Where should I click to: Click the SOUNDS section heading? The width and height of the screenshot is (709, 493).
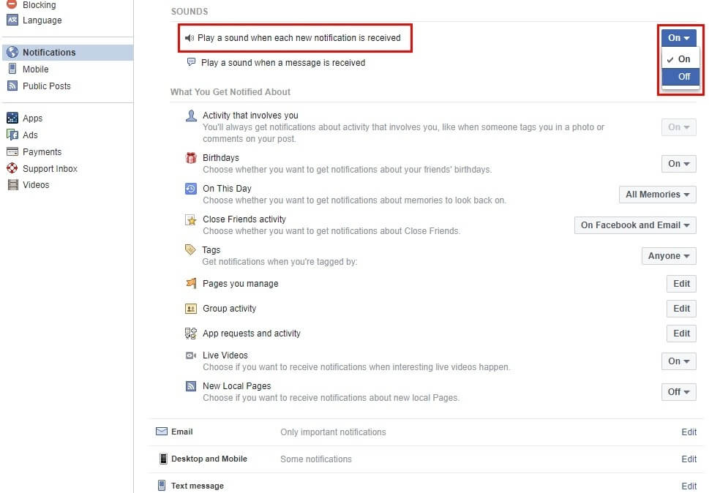click(190, 11)
